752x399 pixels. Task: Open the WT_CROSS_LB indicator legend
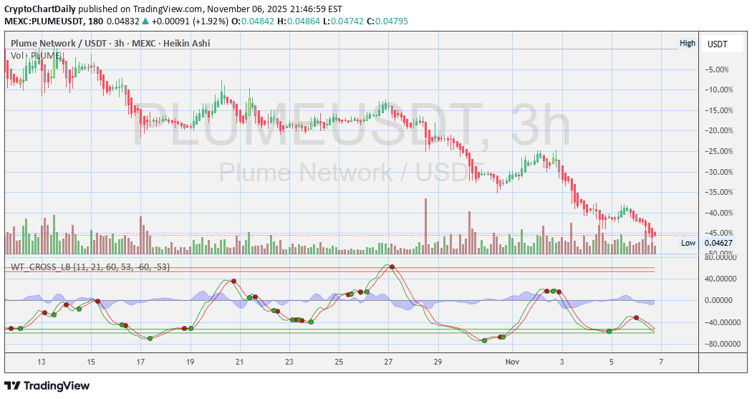(90, 267)
